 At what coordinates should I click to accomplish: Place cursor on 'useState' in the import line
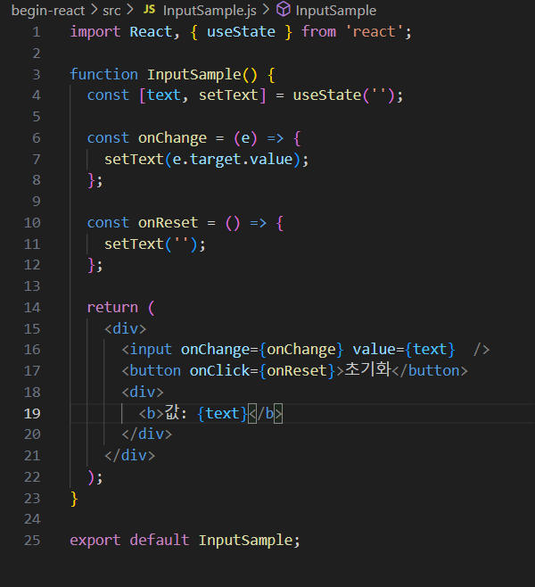(241, 32)
